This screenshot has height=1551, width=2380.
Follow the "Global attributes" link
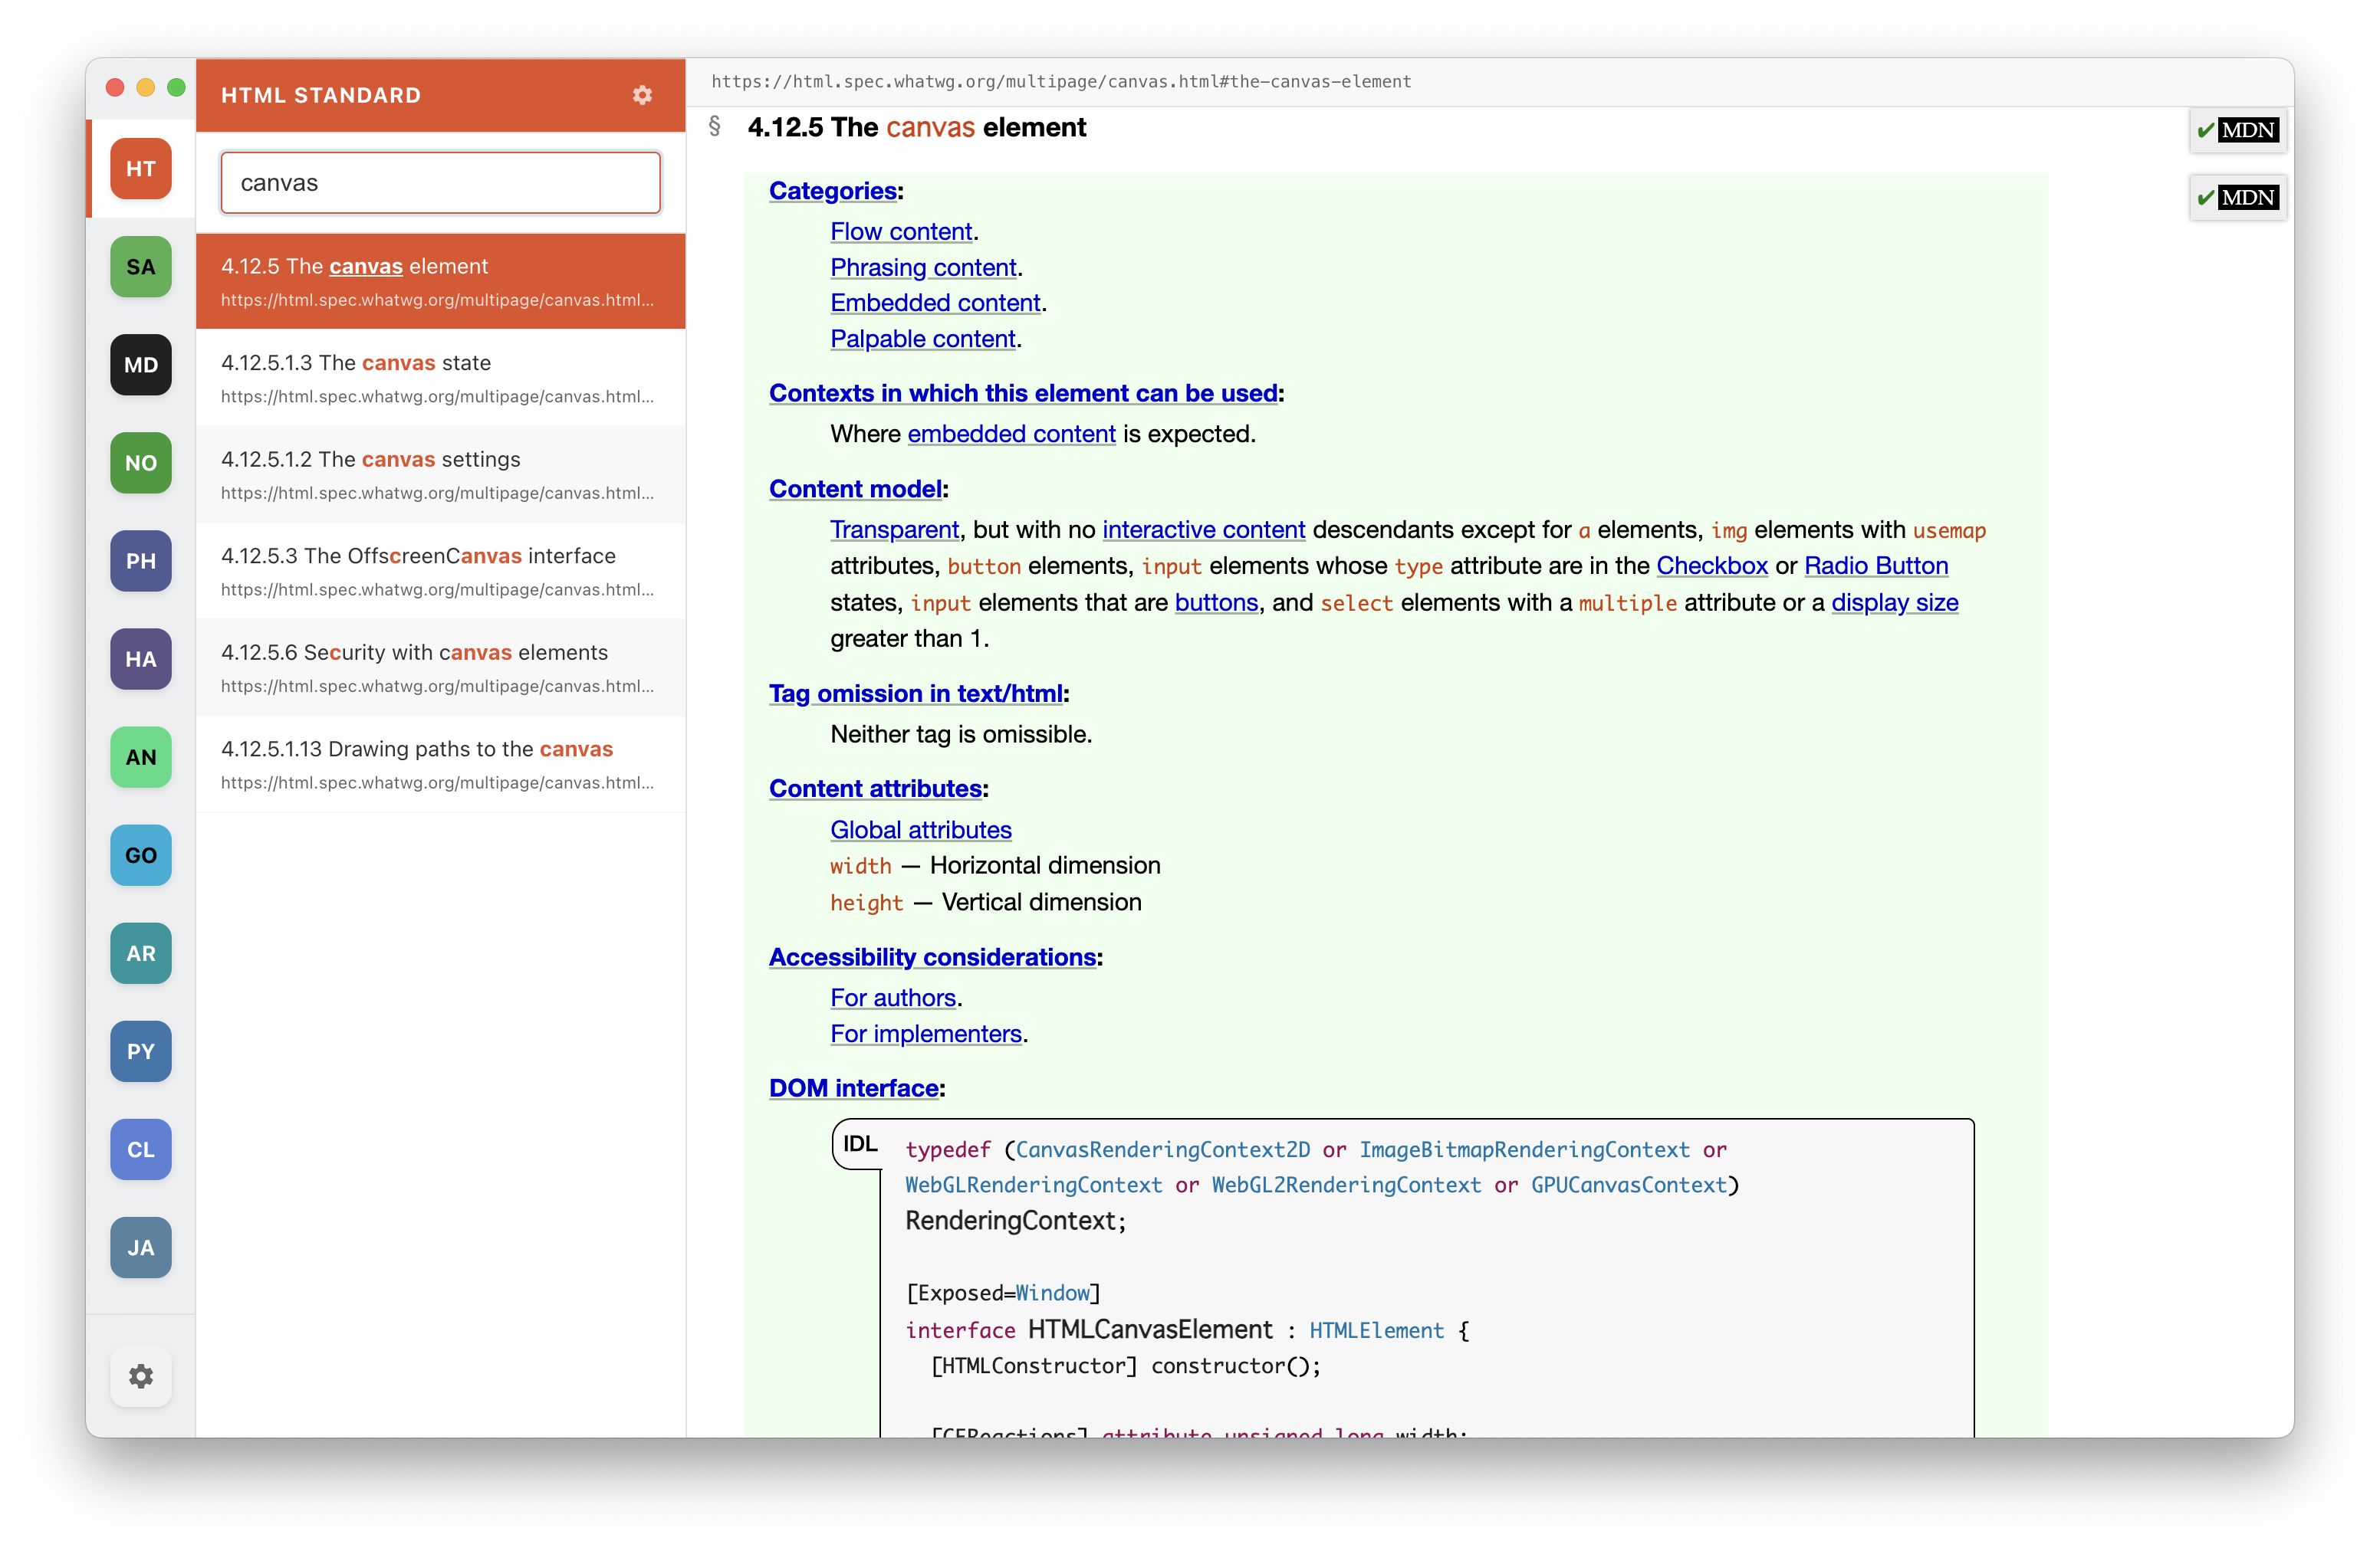[x=920, y=831]
